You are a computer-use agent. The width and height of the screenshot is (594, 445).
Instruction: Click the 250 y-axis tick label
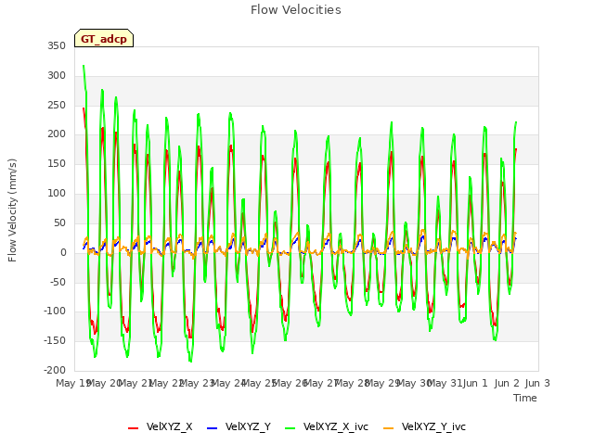pyautogui.click(x=57, y=105)
